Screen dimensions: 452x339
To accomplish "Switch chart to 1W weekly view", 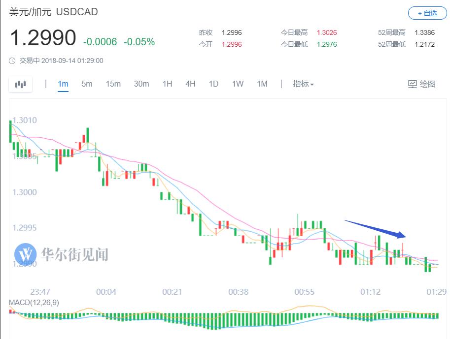I will [238, 84].
